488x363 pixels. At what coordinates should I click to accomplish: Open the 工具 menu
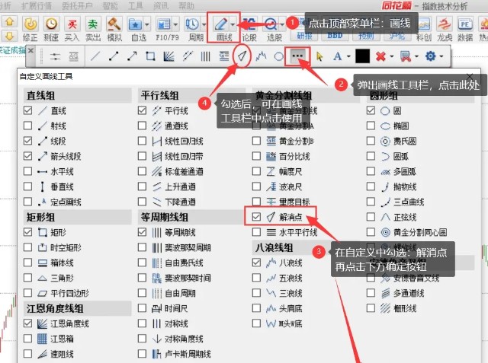click(136, 5)
